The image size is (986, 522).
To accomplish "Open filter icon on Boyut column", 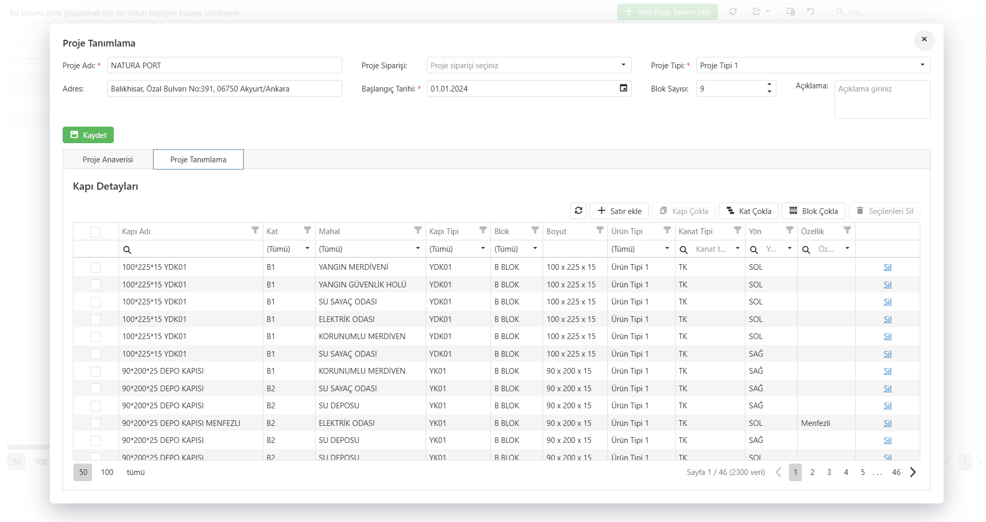I will click(600, 231).
